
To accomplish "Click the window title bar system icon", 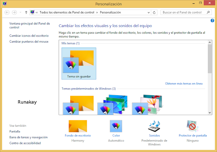I will click(x=4, y=4).
